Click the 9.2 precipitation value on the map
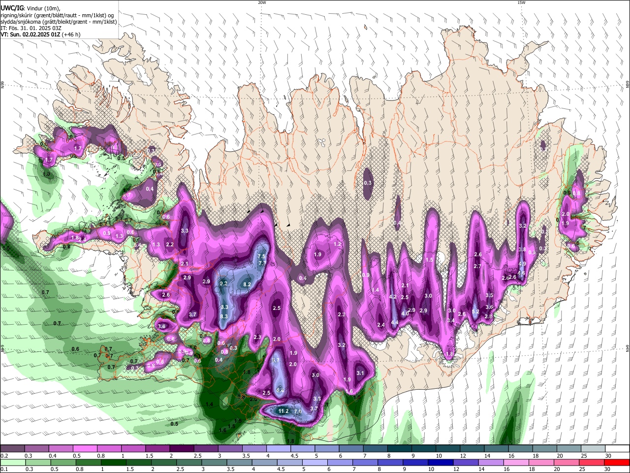 coord(223,283)
